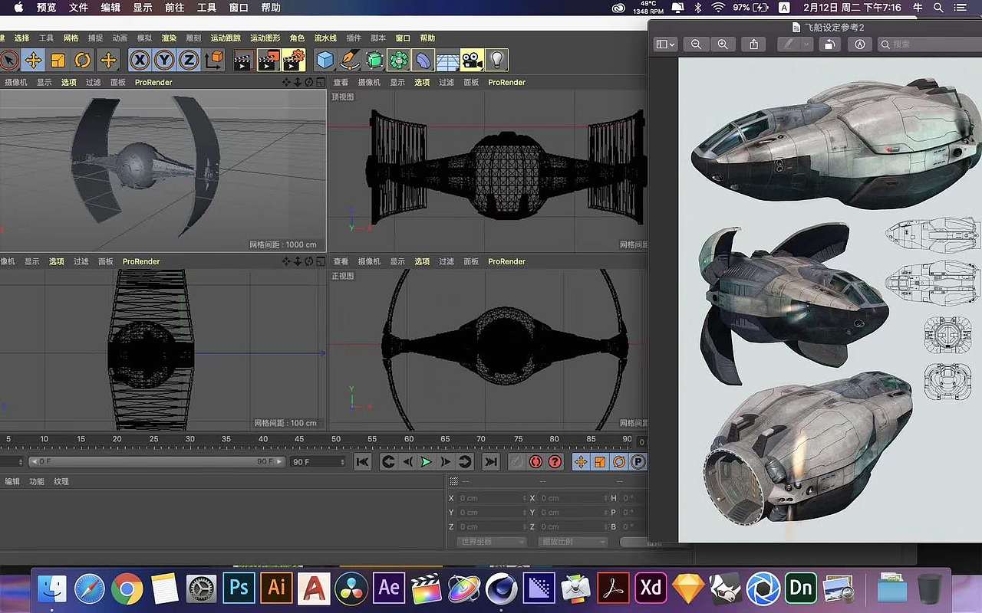Open the 功能 tab in material manager
982x613 pixels.
[37, 481]
